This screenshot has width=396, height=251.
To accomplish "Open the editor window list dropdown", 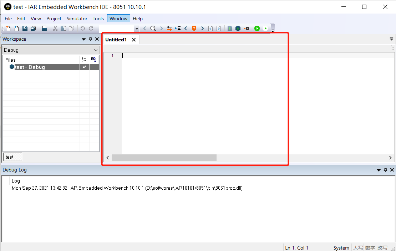I will tap(391, 39).
